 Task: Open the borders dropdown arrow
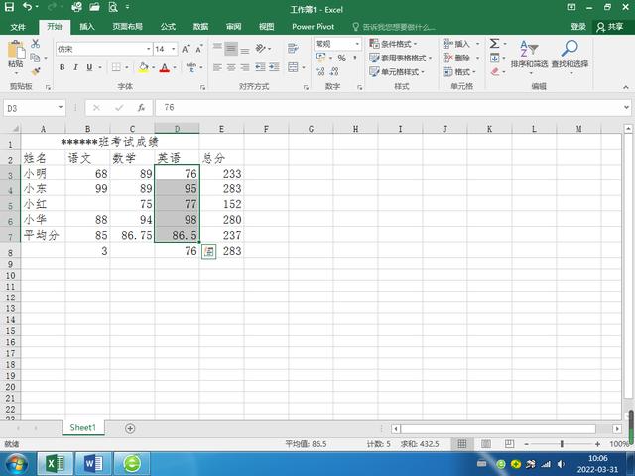(x=127, y=67)
